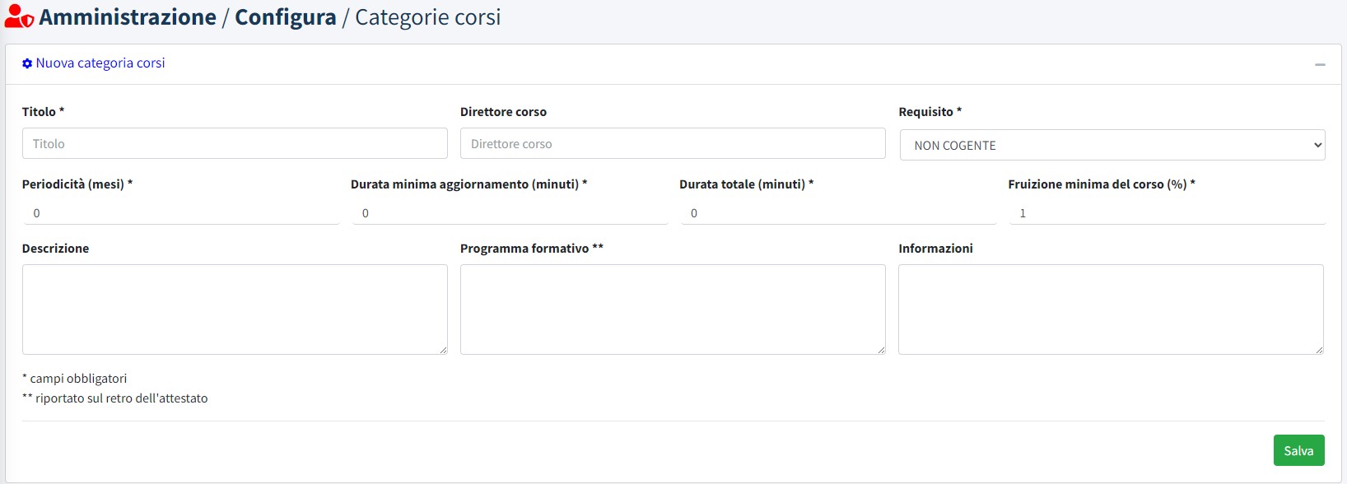The image size is (1347, 484).
Task: Click the Fruizione minima del corso field
Action: [x=1166, y=212]
